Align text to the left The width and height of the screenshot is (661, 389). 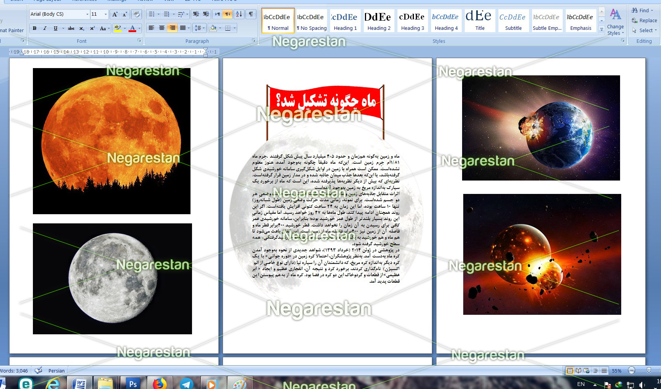click(151, 28)
